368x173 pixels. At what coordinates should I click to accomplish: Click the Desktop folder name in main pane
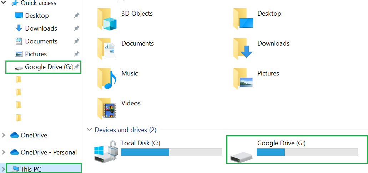269,13
